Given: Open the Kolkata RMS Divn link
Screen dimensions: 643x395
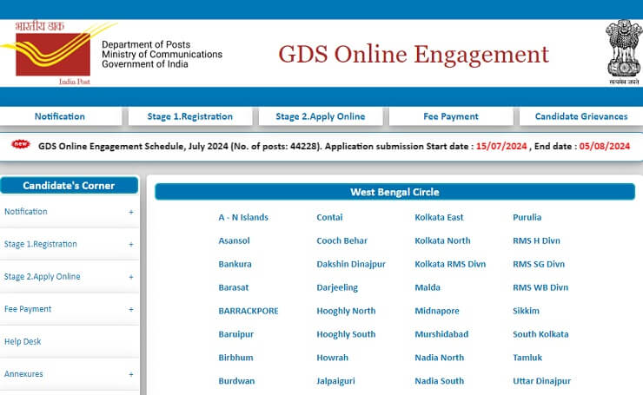Looking at the screenshot, I should [x=450, y=264].
